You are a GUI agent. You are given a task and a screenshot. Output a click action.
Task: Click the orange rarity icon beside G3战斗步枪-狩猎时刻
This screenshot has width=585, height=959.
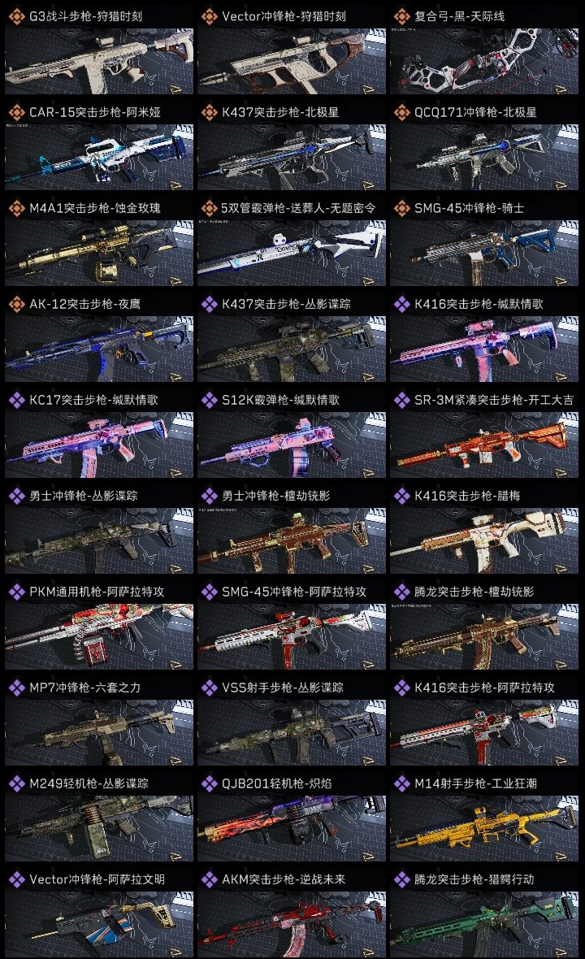(x=16, y=16)
